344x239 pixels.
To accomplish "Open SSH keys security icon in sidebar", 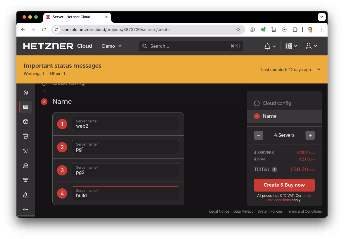I will point(26,209).
